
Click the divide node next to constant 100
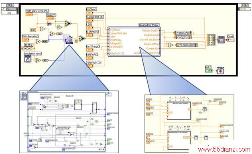tap(43, 29)
